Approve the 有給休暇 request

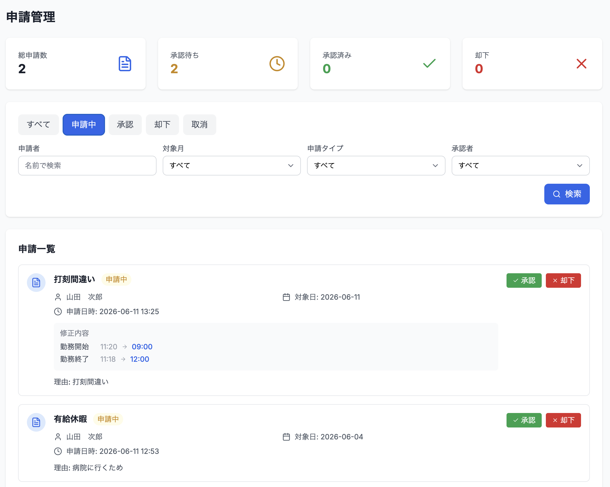tap(524, 420)
